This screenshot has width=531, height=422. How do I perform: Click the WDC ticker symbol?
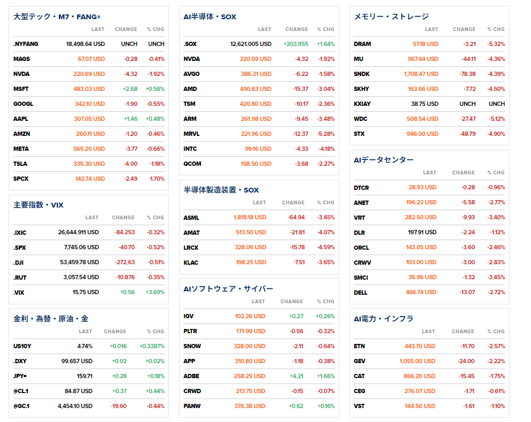[361, 119]
